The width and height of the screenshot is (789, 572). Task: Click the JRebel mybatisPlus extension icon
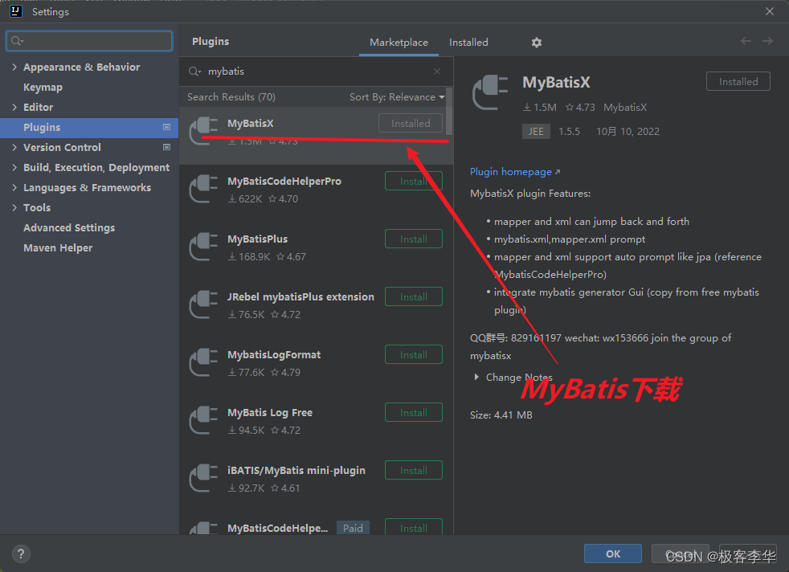click(x=203, y=304)
